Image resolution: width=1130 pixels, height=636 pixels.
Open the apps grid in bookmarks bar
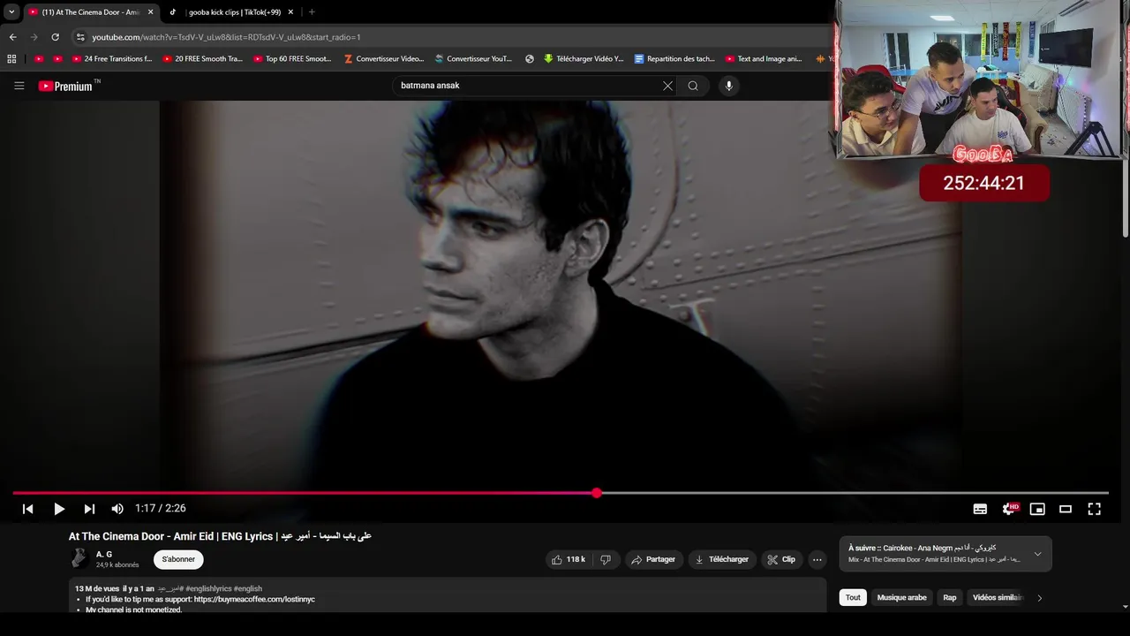tap(11, 59)
